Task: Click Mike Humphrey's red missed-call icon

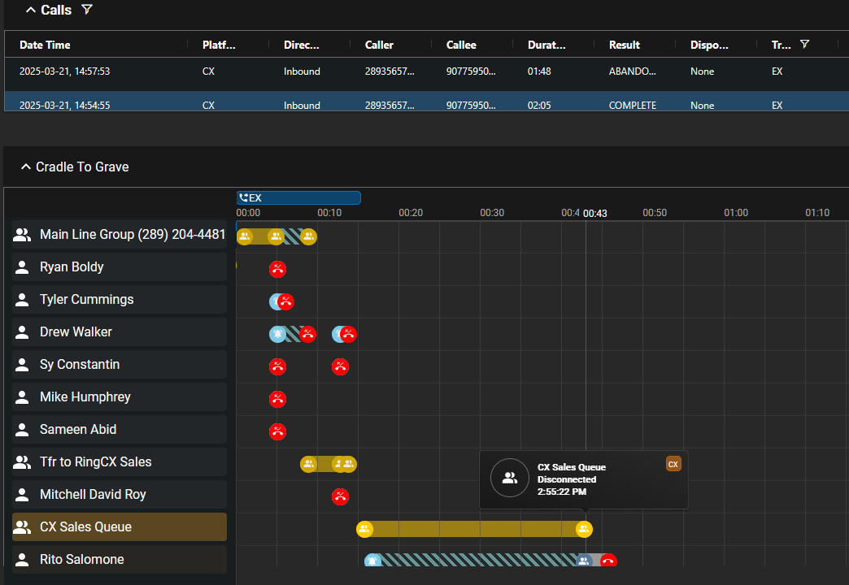Action: point(278,399)
